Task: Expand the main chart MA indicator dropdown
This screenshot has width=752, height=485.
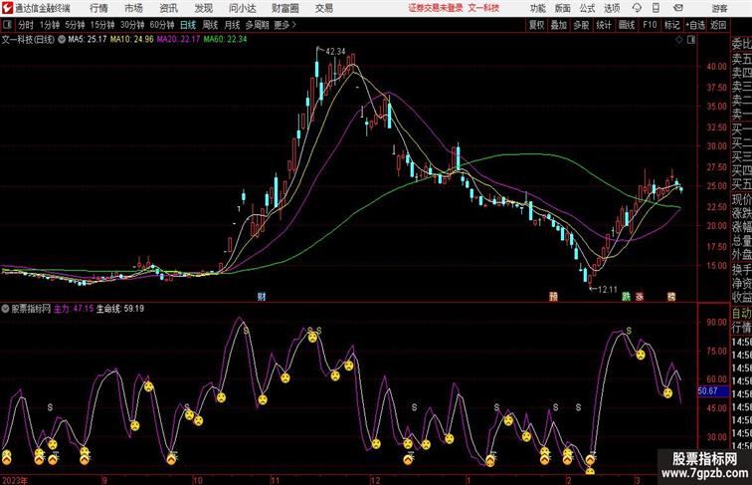Action: point(62,40)
